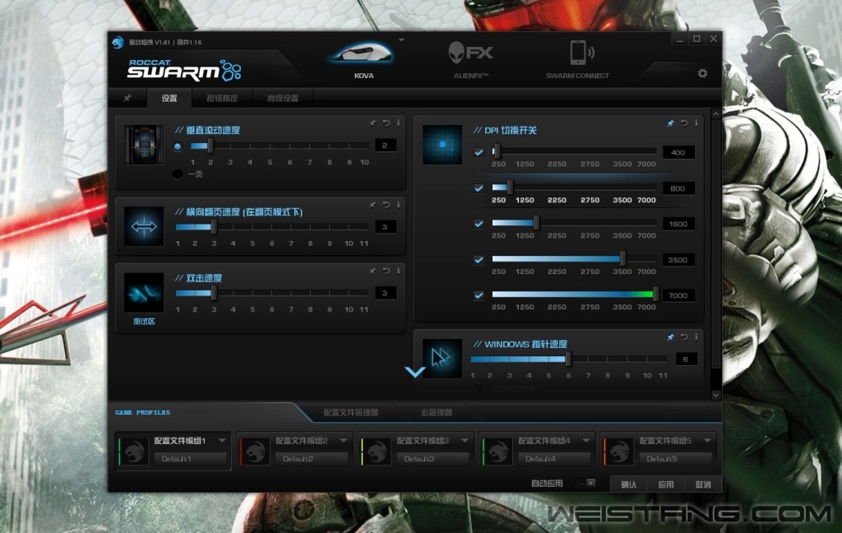Click the Default1 profile name field
This screenshot has height=533, width=842.
[190, 459]
